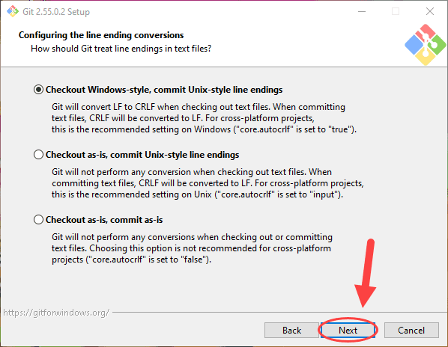
Task: Click the core.autocrlf input description text
Action: point(208,183)
